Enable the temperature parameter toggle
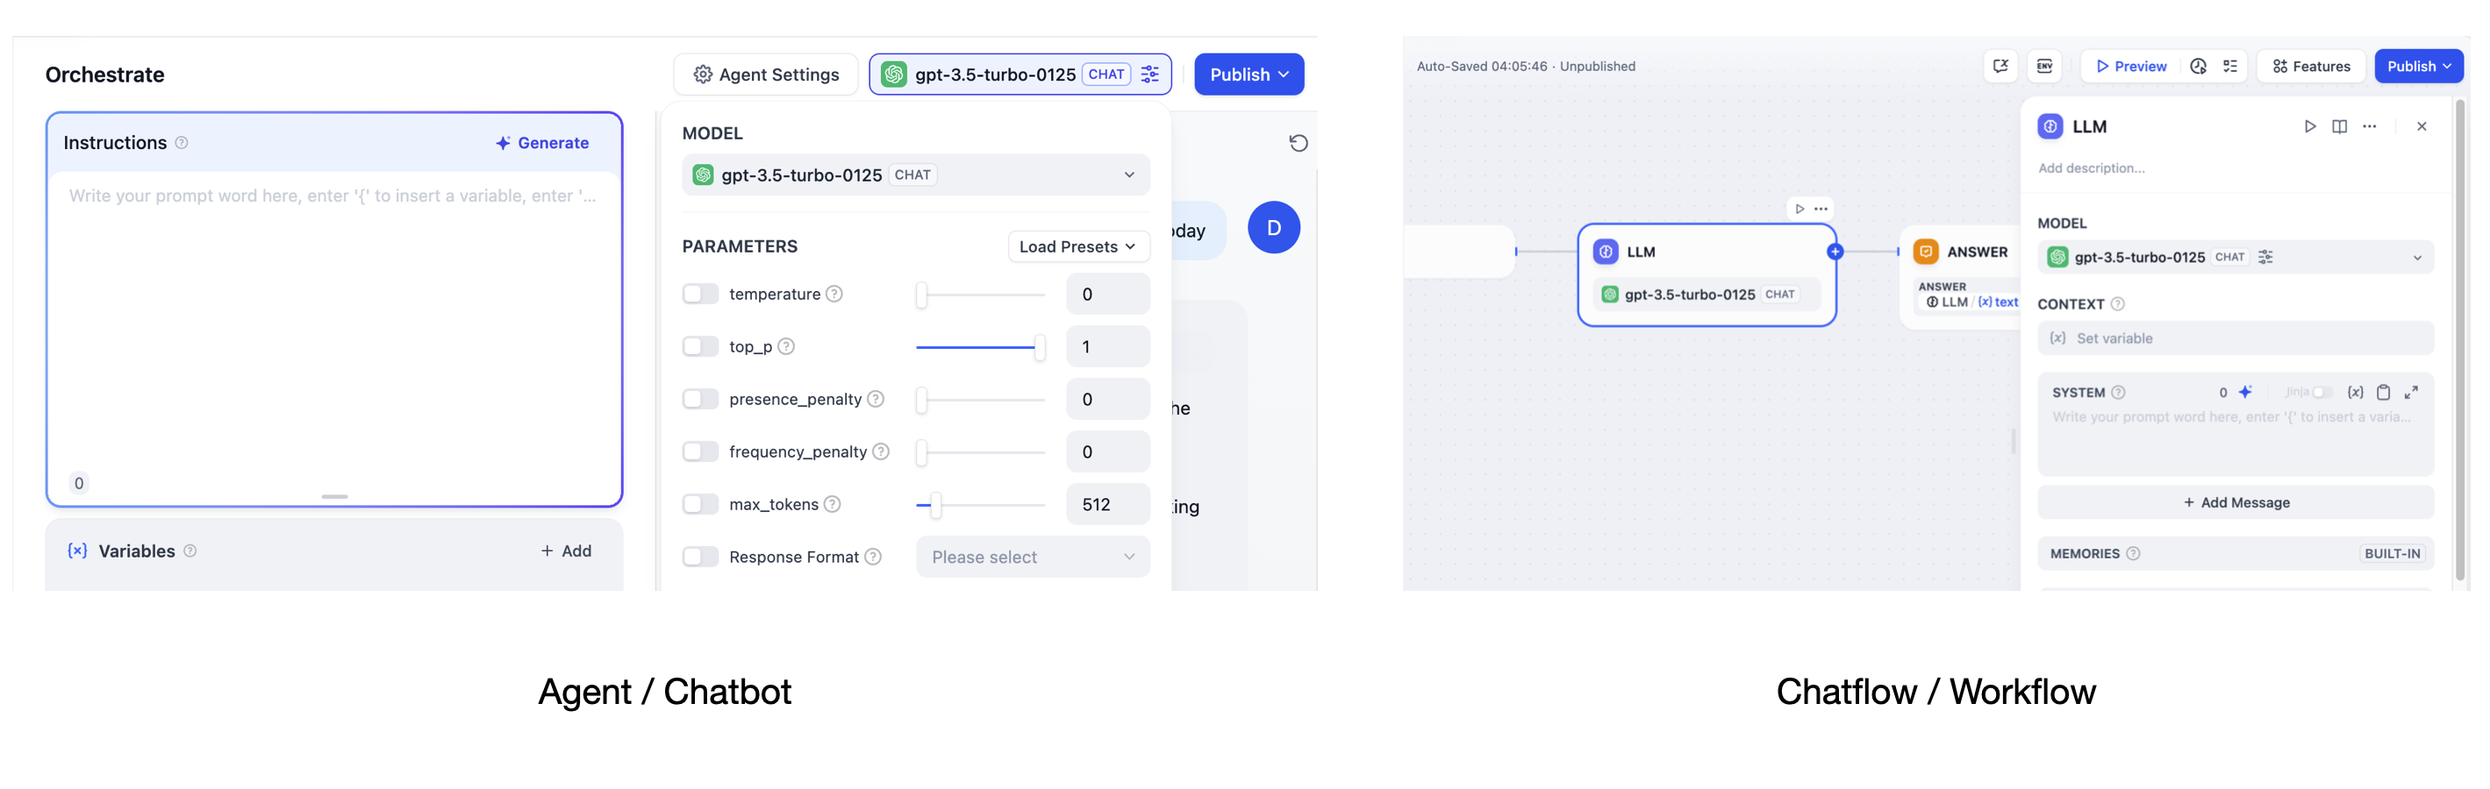 click(700, 294)
